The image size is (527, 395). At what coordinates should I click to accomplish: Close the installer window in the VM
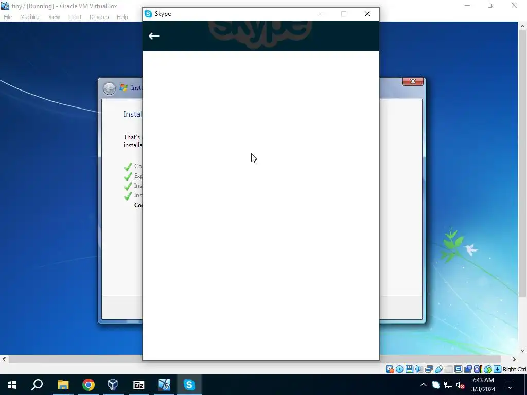click(x=413, y=82)
